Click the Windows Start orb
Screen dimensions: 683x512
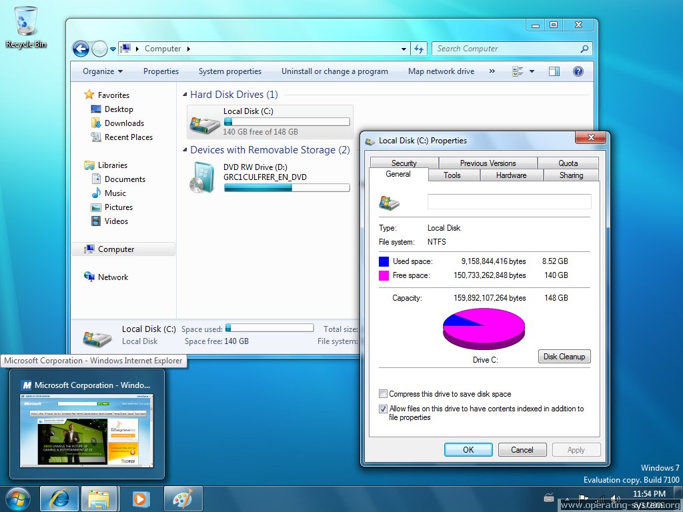(18, 499)
